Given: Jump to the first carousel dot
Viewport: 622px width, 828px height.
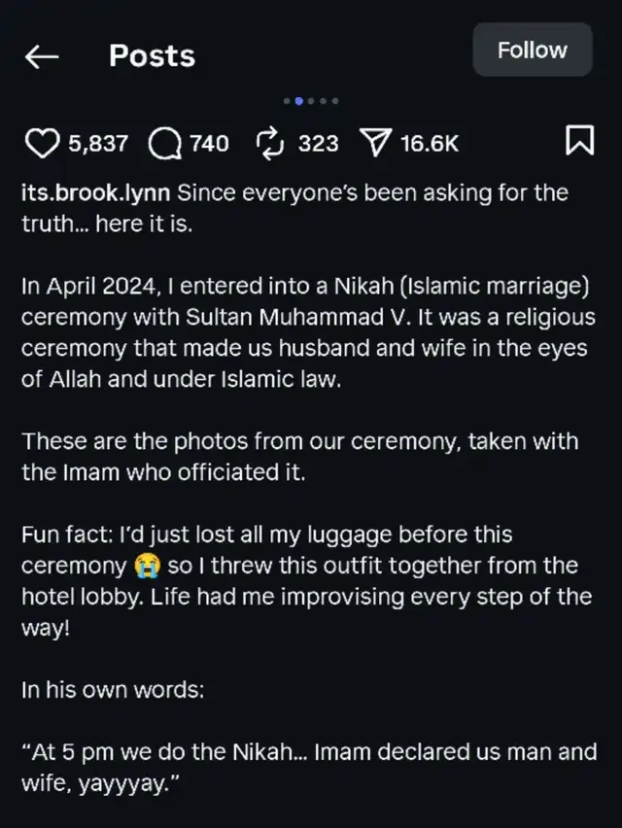Looking at the screenshot, I should [x=288, y=100].
